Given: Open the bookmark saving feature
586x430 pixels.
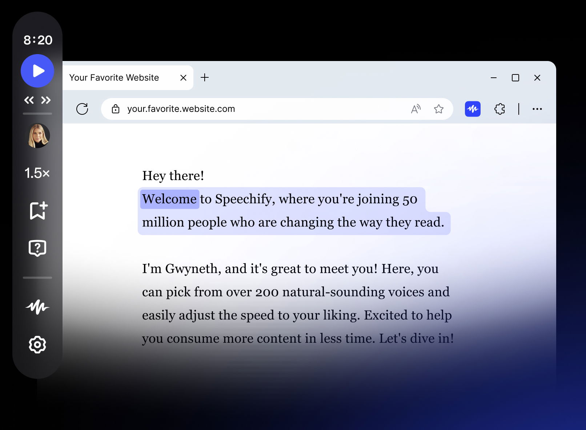Looking at the screenshot, I should coord(37,210).
